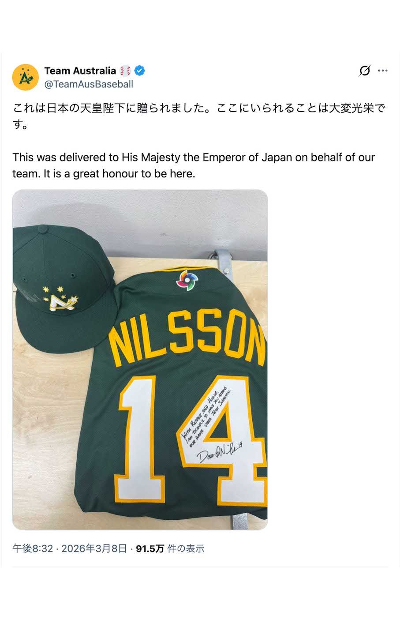Click the Japanese tweet text paragraph
The height and width of the screenshot is (619, 400).
tap(199, 116)
